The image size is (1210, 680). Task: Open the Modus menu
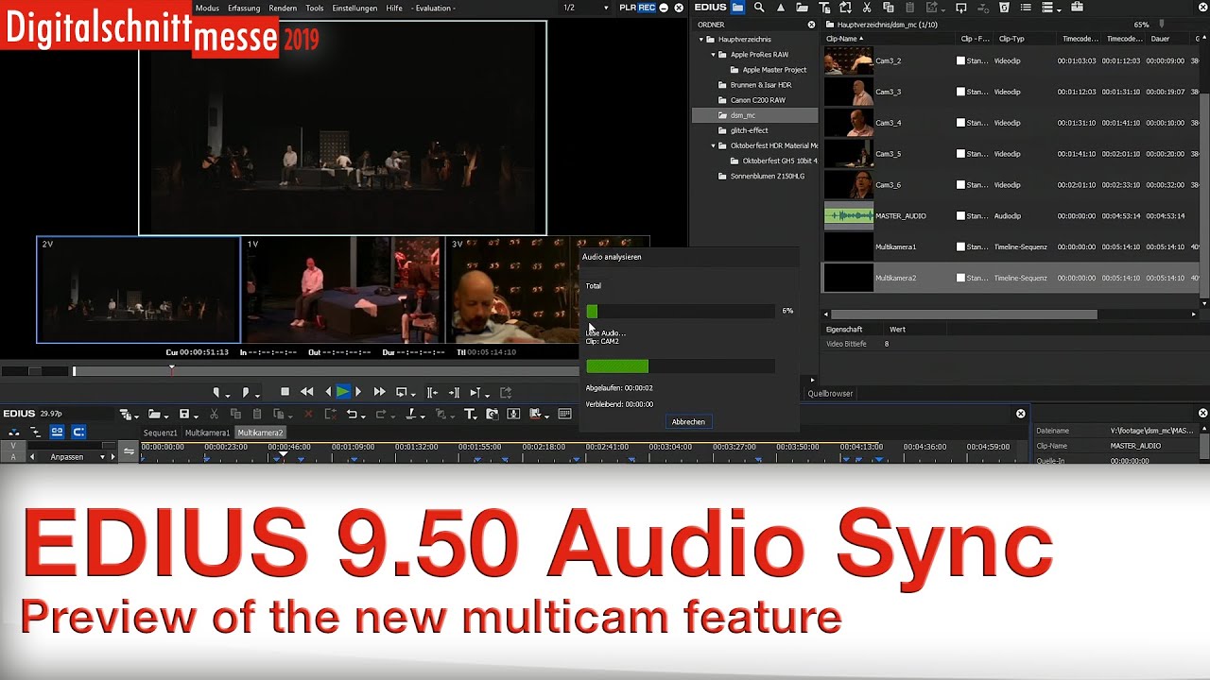(207, 8)
